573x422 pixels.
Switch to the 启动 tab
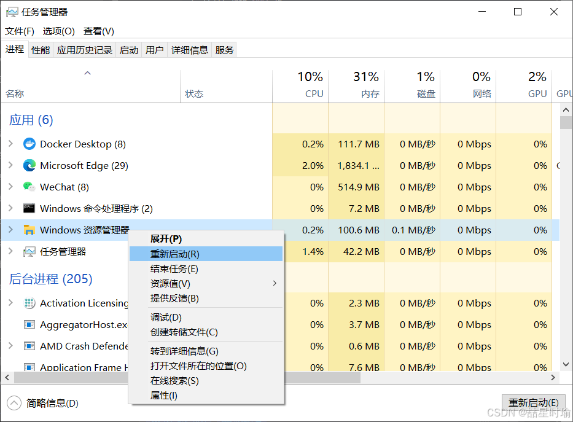coord(129,50)
